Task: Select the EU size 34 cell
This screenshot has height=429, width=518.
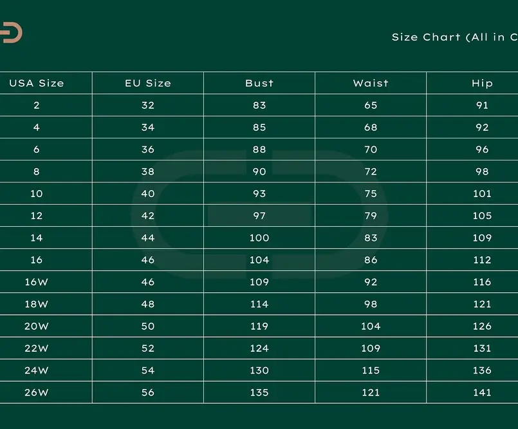Action: [148, 128]
